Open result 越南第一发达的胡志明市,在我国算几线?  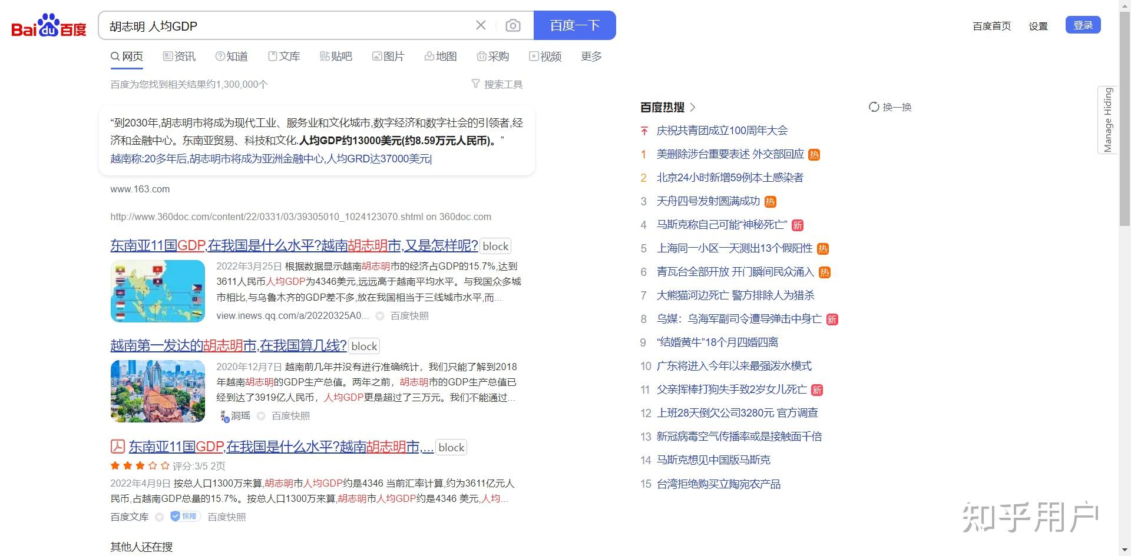point(229,346)
